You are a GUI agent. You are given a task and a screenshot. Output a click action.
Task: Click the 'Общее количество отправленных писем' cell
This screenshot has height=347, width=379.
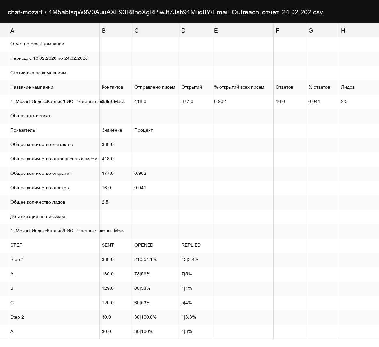pyautogui.click(x=54, y=159)
